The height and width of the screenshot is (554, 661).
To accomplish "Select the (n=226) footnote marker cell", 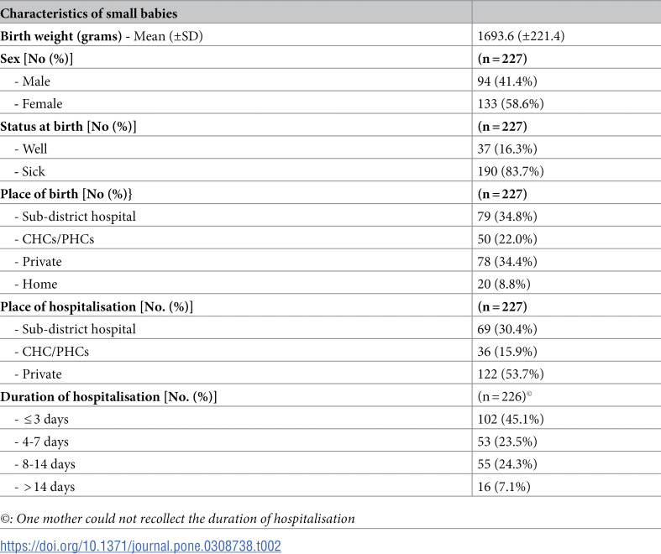I will (505, 396).
